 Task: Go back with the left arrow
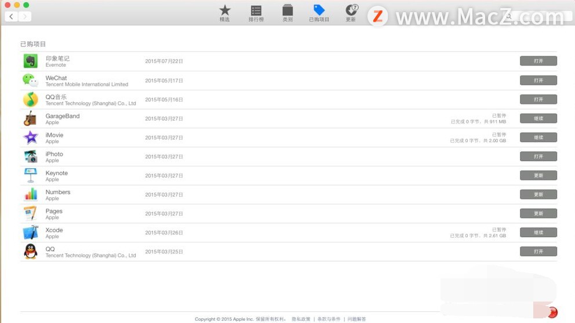pyautogui.click(x=12, y=16)
